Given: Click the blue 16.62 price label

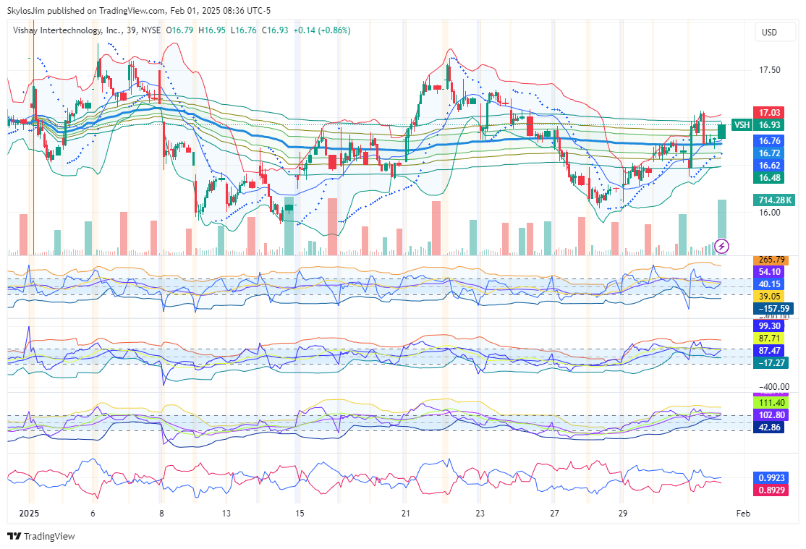Looking at the screenshot, I should [x=769, y=166].
